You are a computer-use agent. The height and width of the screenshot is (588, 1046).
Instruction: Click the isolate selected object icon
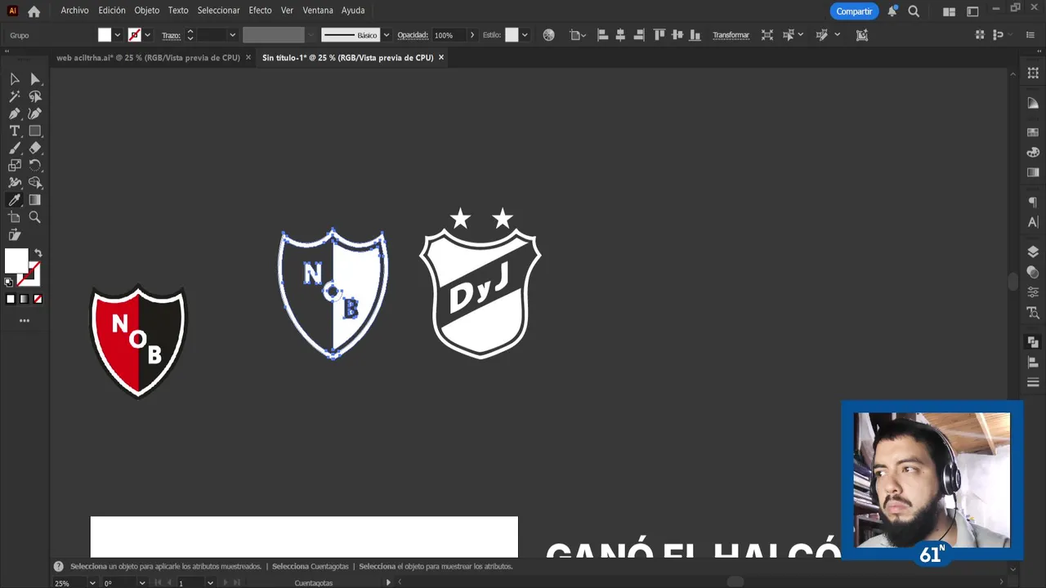coord(767,35)
